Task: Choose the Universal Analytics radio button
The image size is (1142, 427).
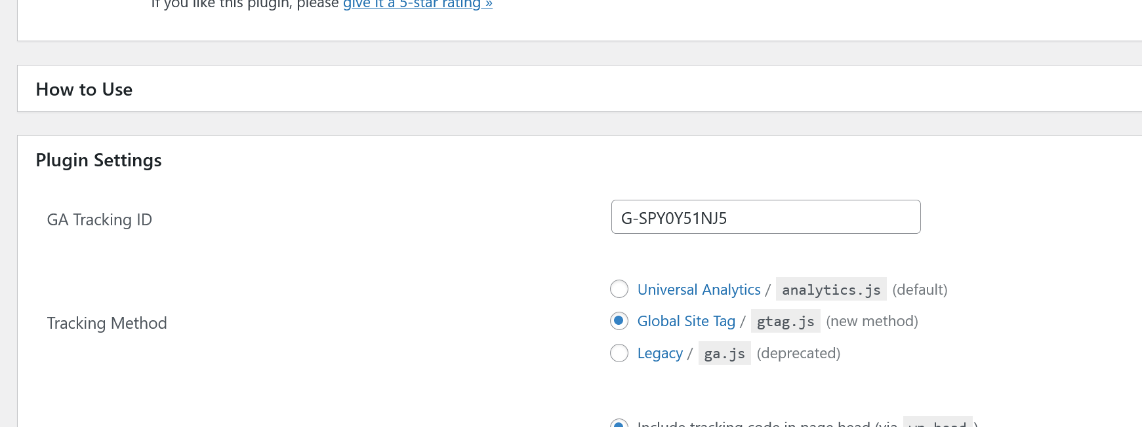Action: [619, 289]
